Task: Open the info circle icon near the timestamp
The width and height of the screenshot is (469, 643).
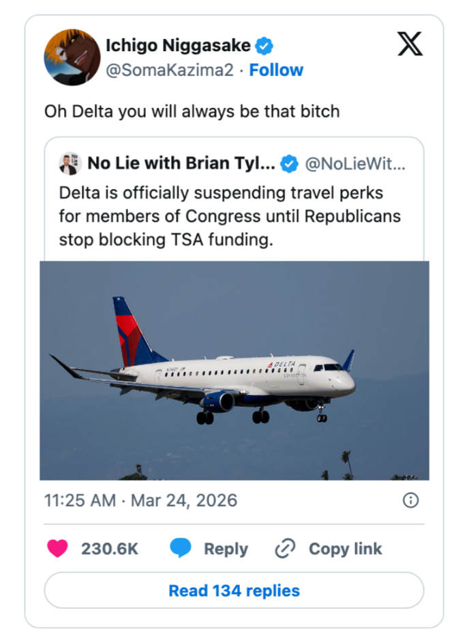Action: 410,500
